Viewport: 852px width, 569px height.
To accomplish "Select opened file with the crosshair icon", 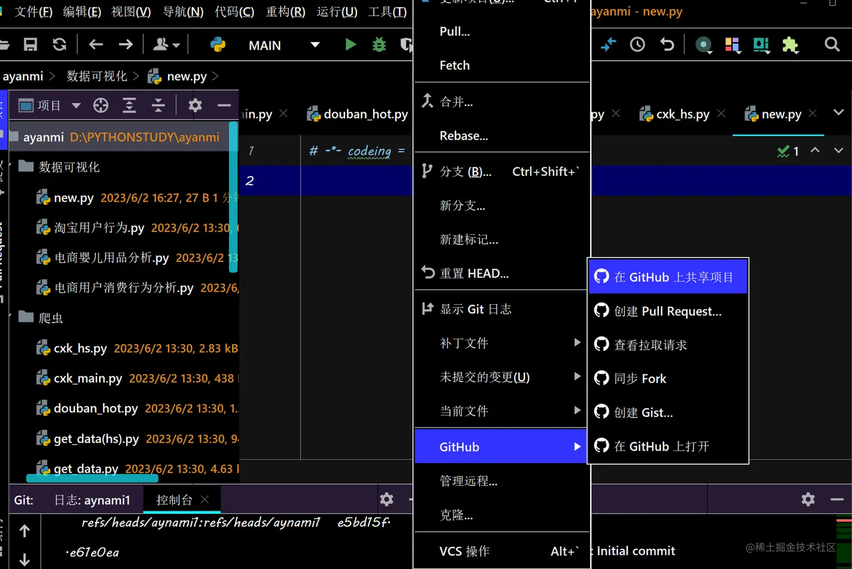I will (x=101, y=105).
